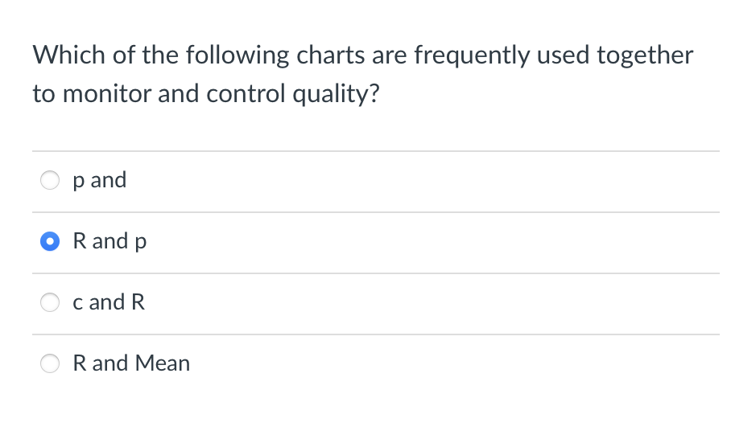Click the word "frequently" in the question
The image size is (731, 439).
[x=473, y=55]
